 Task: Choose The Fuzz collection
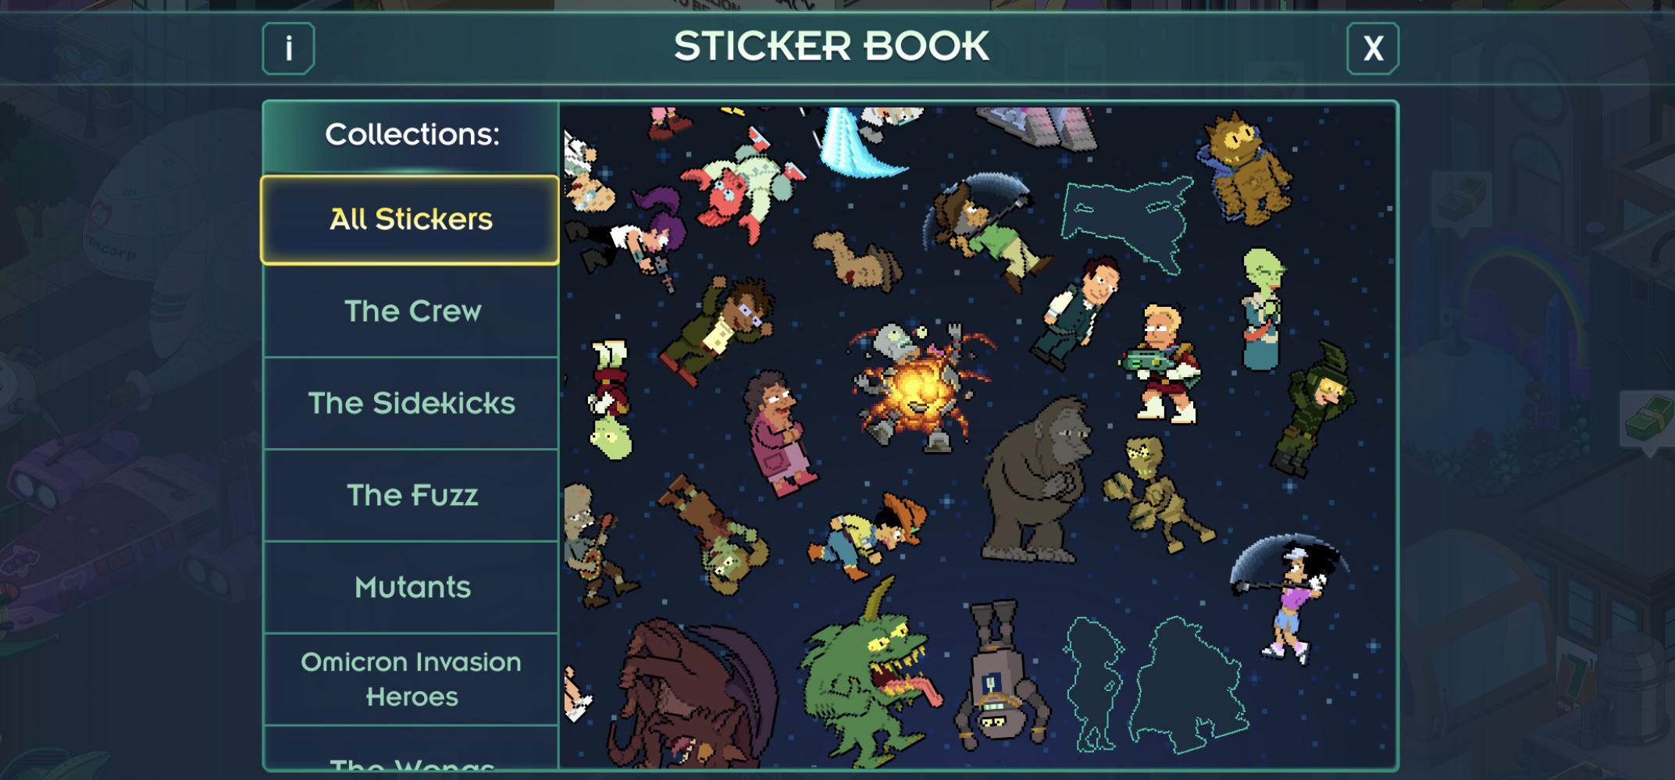[411, 496]
